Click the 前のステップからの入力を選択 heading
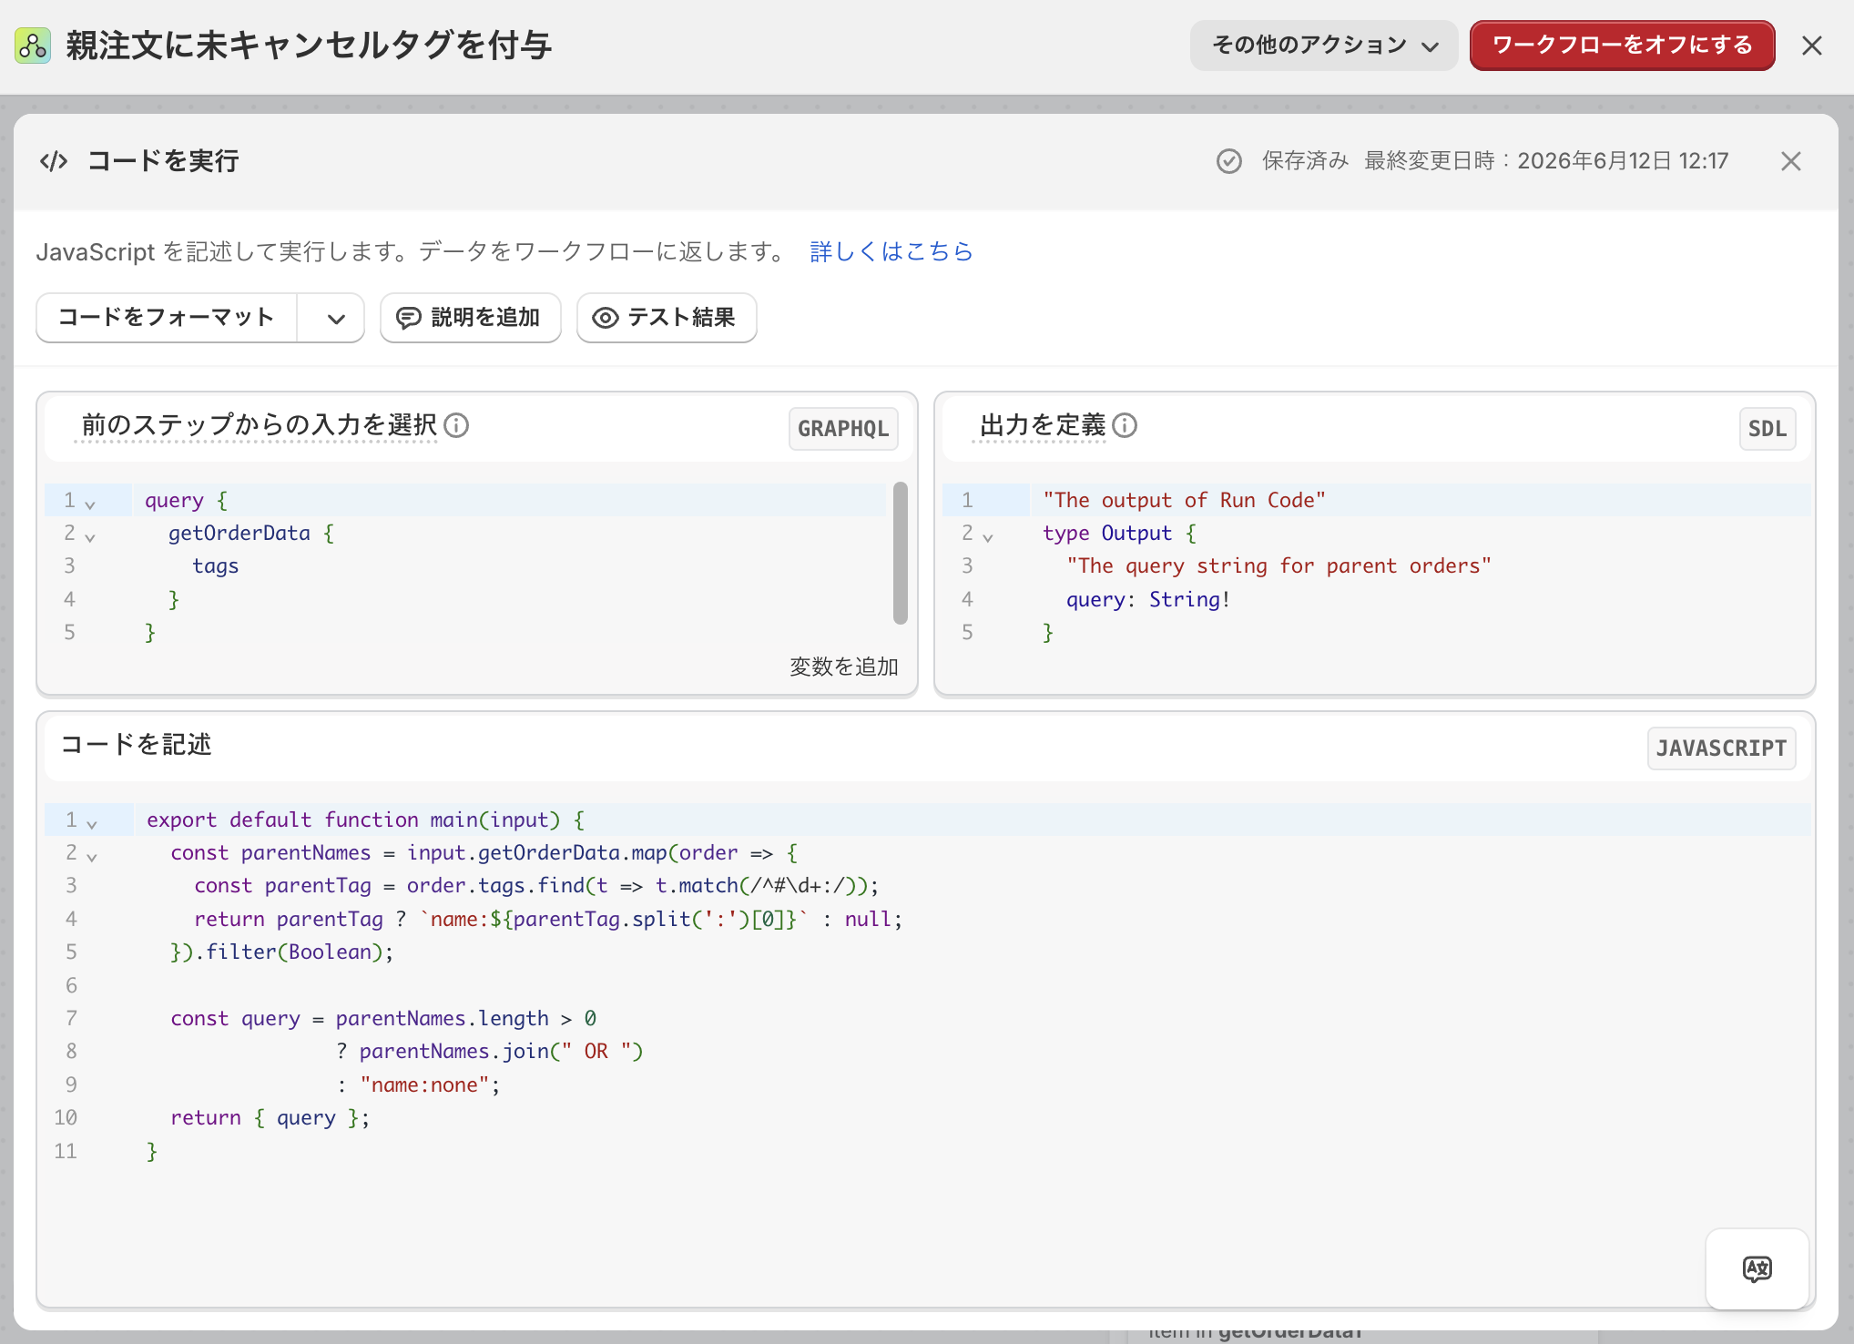 coord(260,425)
